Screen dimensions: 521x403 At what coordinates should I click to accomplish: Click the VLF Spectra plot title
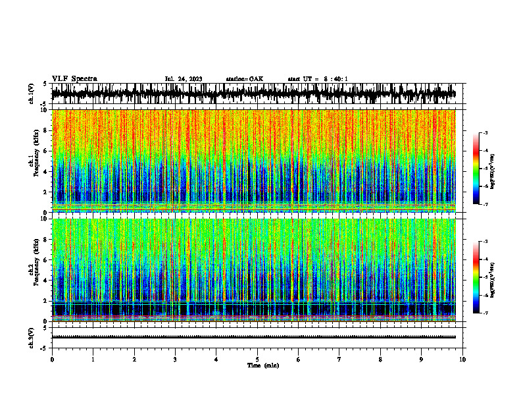[74, 79]
